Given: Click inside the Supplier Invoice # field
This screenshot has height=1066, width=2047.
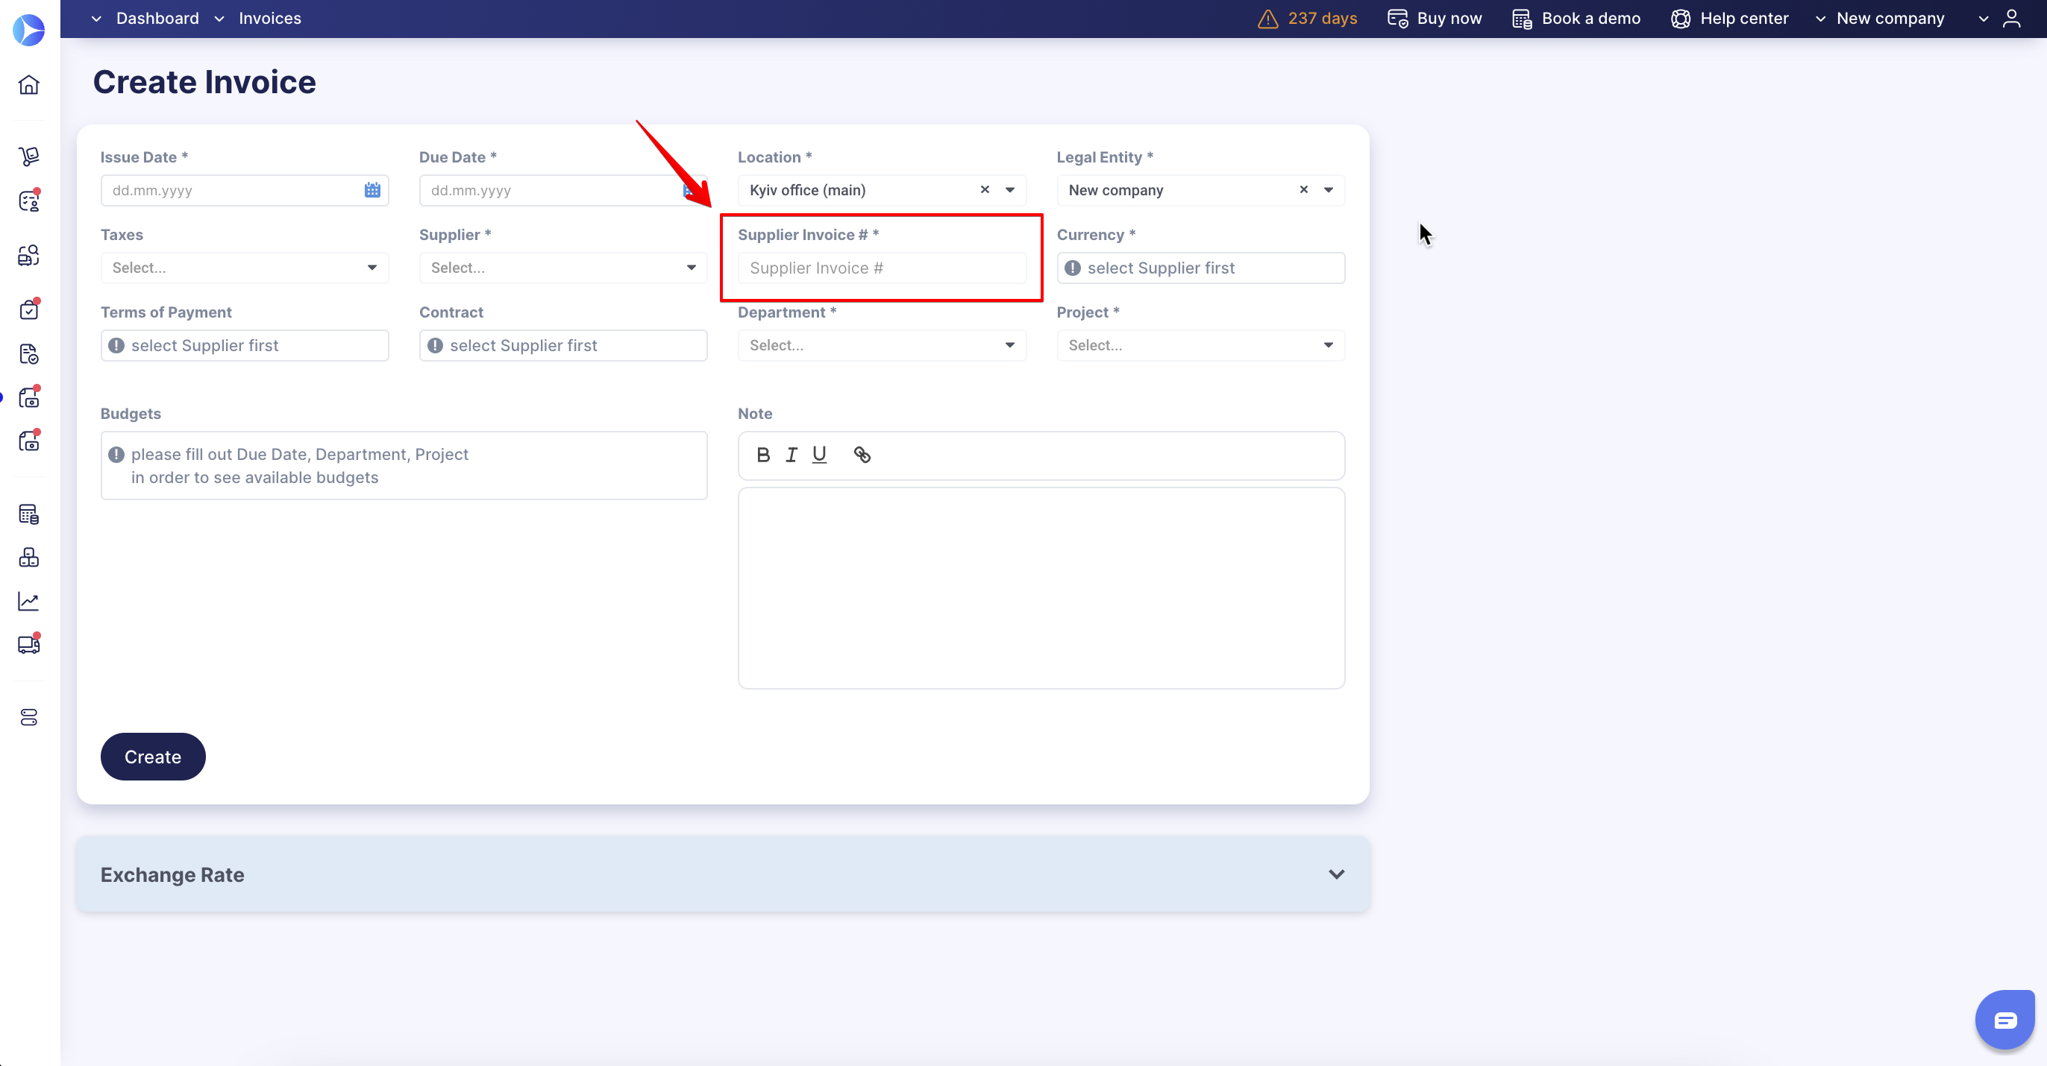Looking at the screenshot, I should coord(880,268).
